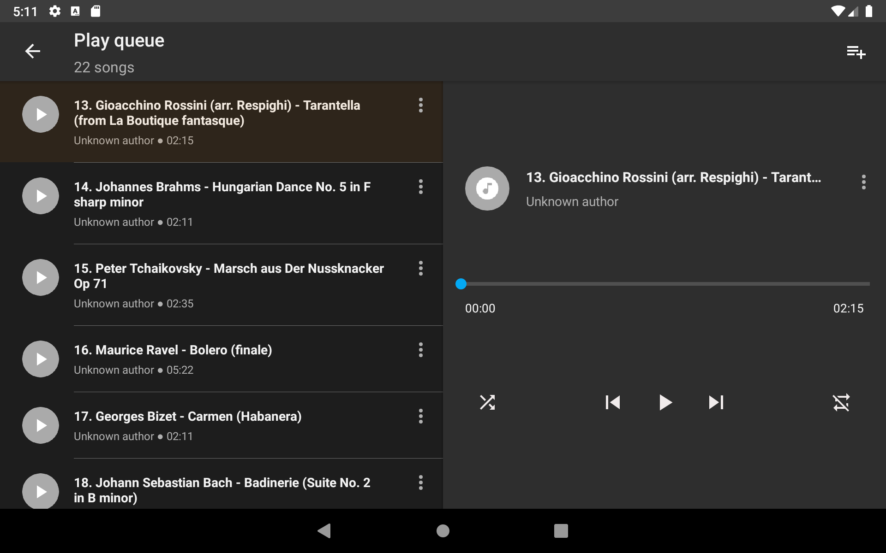Image resolution: width=886 pixels, height=553 pixels.
Task: Play Maurice Ravel Bolero finale
Action: [40, 359]
